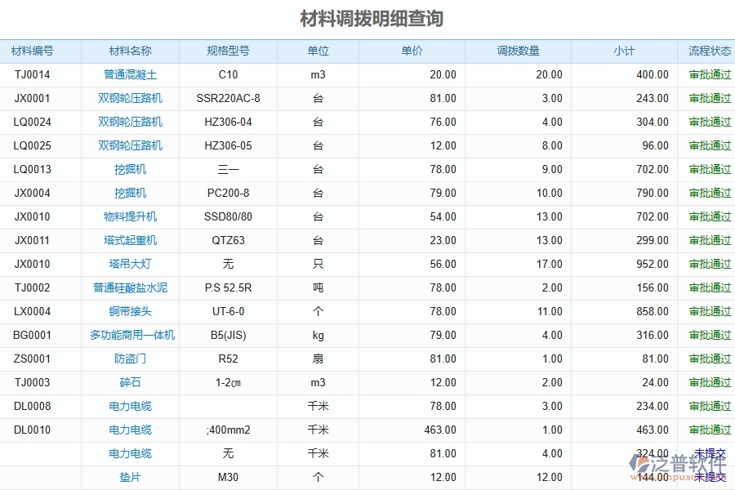Image resolution: width=735 pixels, height=490 pixels.
Task: Open the 碎石 material link
Action: 129,382
